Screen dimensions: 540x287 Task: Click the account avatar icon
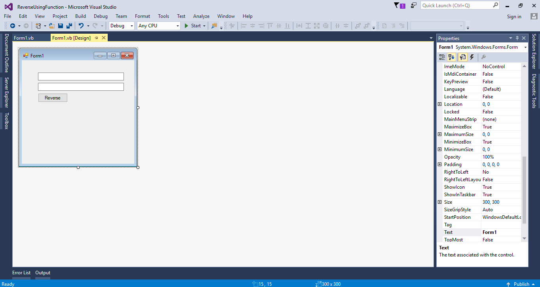point(534,16)
